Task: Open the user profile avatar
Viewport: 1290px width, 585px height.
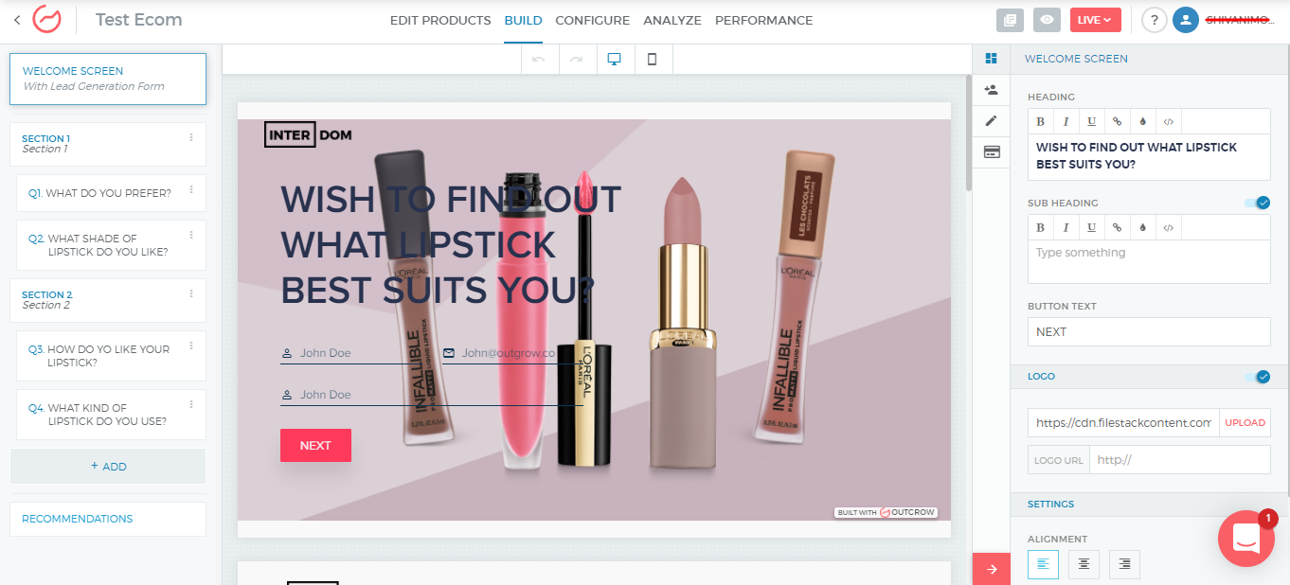Action: click(x=1186, y=20)
